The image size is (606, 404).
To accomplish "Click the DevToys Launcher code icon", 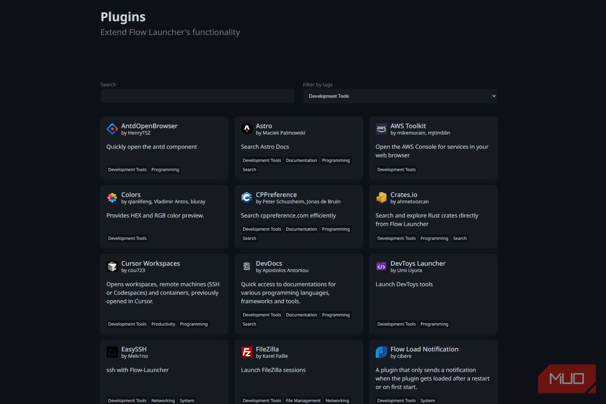I will tap(381, 266).
